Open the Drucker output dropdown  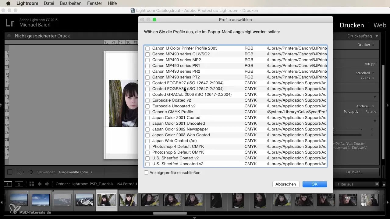point(366,45)
